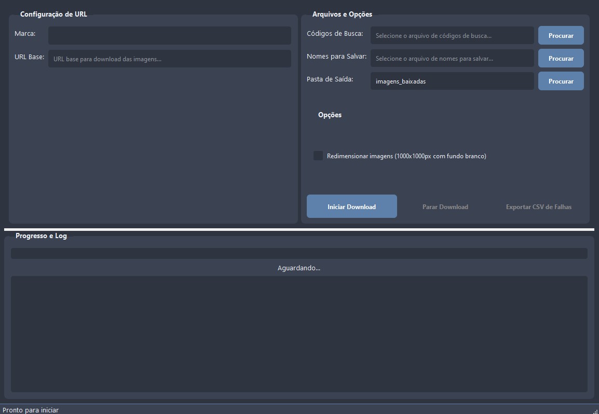Viewport: 599px width, 414px height.
Task: Click the Pronto para iniciar status bar text
Action: (x=31, y=410)
